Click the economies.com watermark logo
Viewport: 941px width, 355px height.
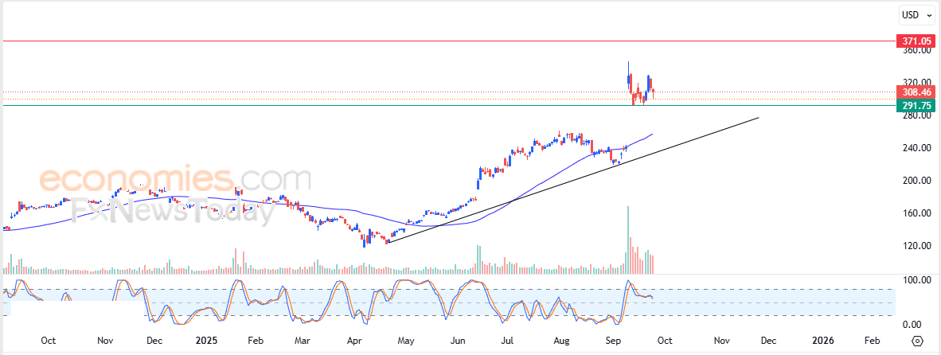175,179
